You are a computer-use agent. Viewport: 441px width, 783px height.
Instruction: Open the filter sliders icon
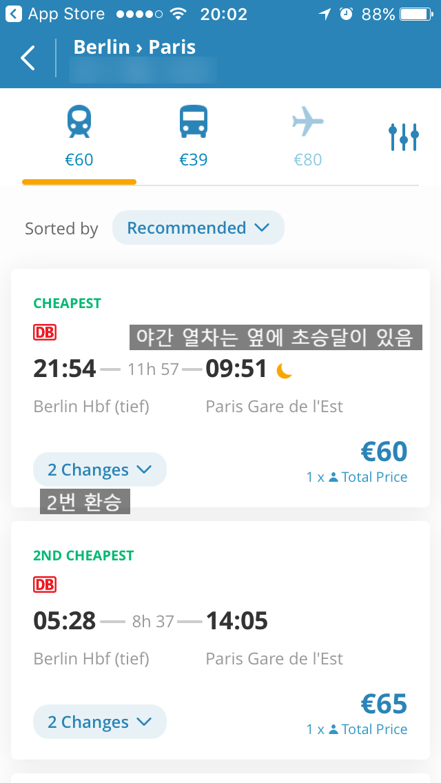(403, 137)
